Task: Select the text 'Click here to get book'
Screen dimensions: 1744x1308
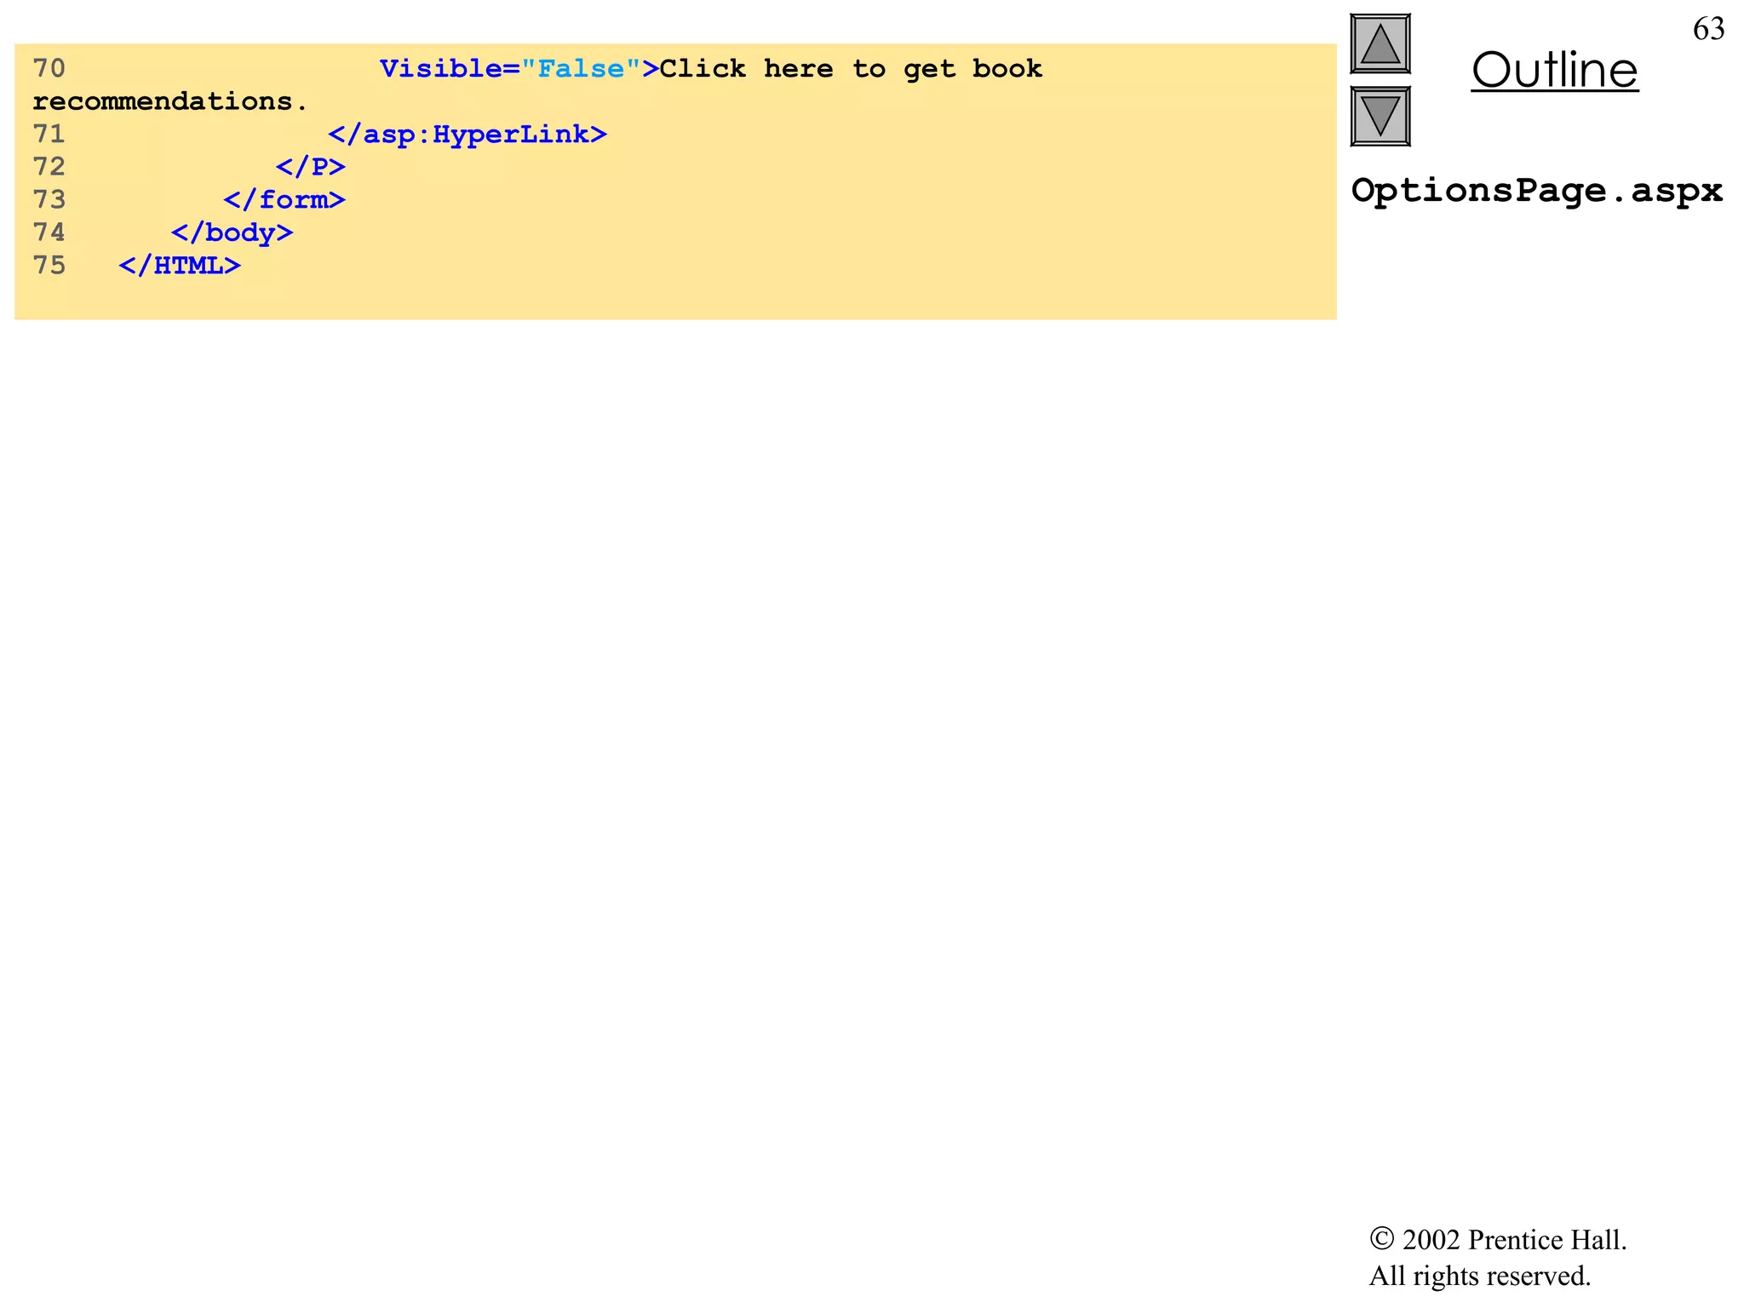Action: [x=851, y=68]
